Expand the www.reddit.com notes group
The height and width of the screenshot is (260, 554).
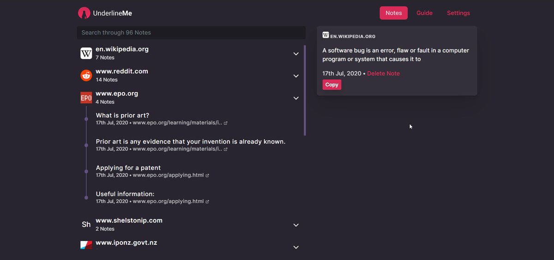click(x=296, y=76)
